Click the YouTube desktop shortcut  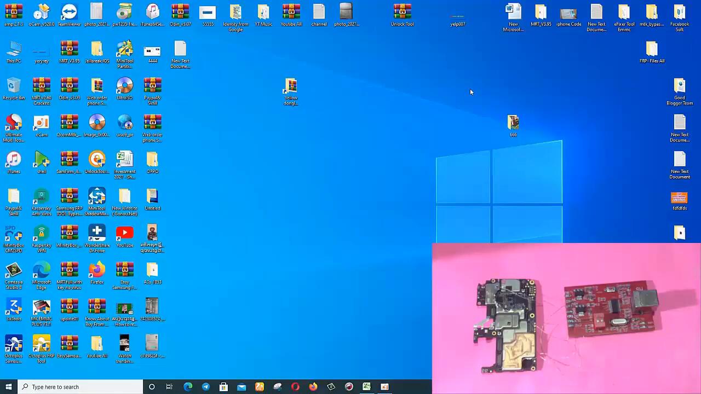pos(125,235)
